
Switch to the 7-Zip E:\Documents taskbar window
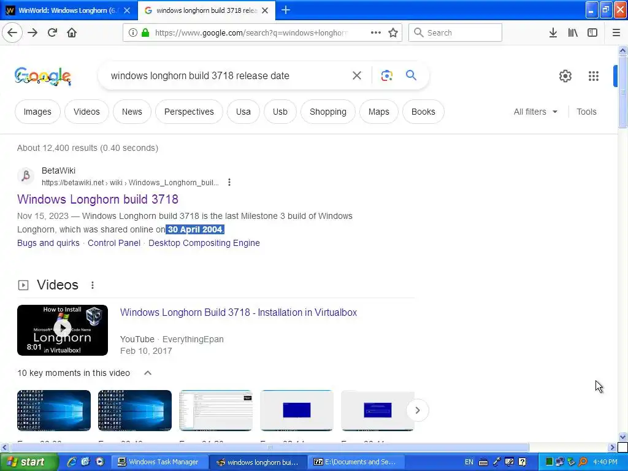point(355,462)
